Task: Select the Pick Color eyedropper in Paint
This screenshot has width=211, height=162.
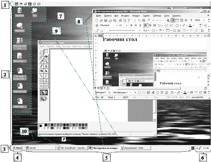Action: point(41,61)
